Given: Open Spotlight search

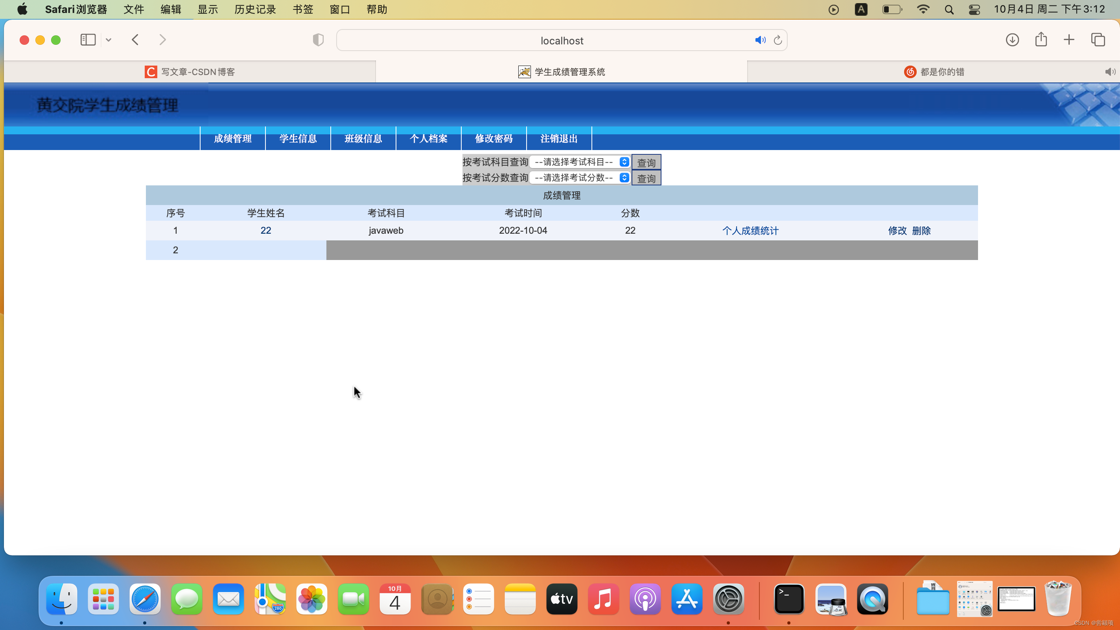Looking at the screenshot, I should pos(949,9).
